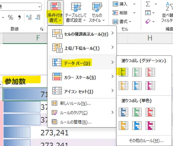Apply percent style format
The width and height of the screenshot is (173, 146).
pos(10,17)
